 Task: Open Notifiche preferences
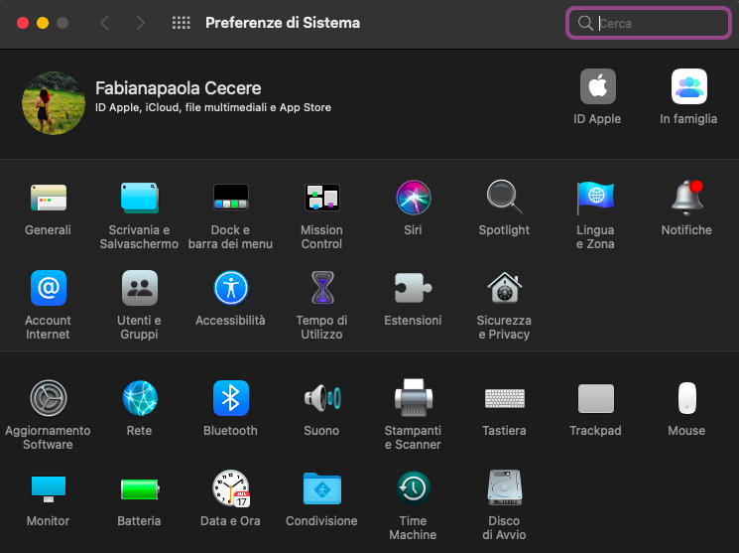686,199
